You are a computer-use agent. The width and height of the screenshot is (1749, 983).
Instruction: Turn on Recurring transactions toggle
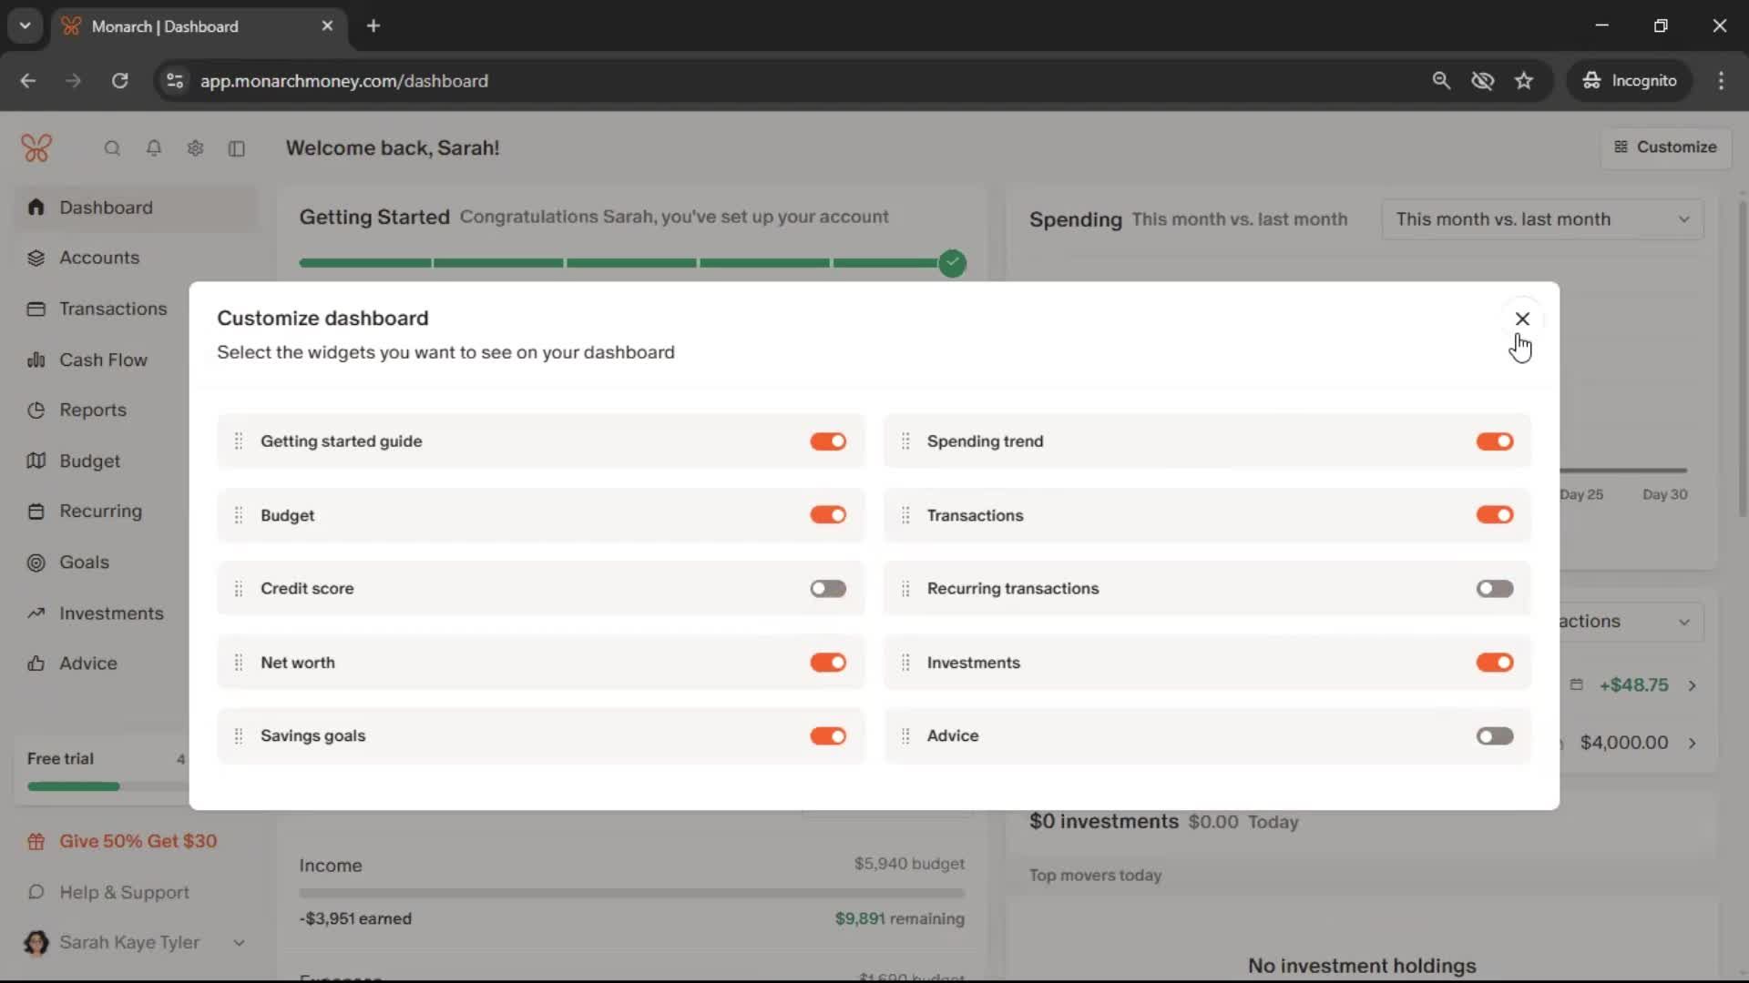tap(1494, 589)
